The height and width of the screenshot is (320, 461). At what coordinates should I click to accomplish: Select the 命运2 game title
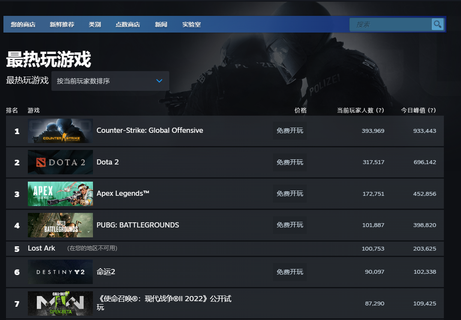coord(106,272)
